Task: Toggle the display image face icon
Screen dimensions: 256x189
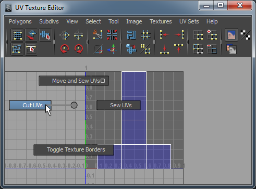Action: pyautogui.click(x=231, y=35)
